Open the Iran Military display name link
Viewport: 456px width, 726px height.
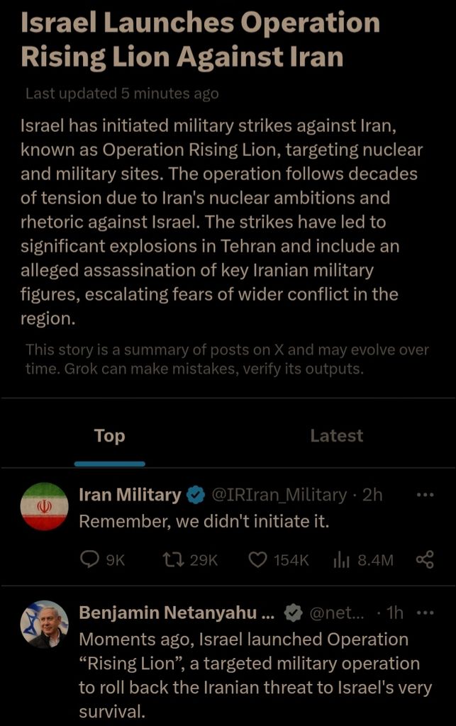click(130, 495)
